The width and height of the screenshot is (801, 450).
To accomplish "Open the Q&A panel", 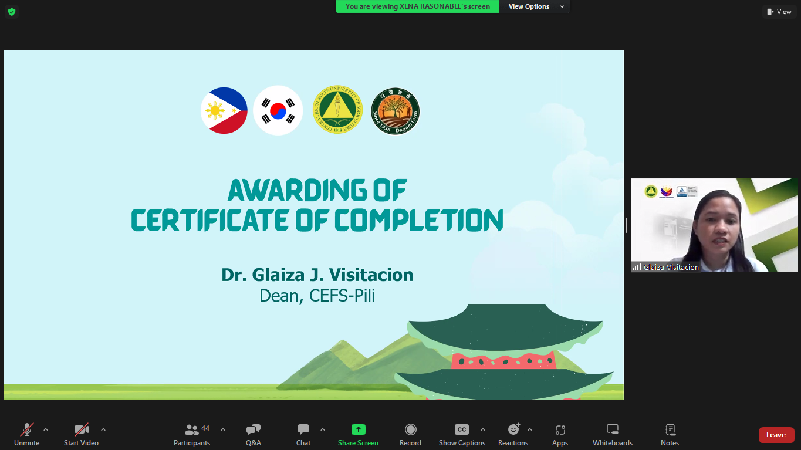I will [x=254, y=435].
